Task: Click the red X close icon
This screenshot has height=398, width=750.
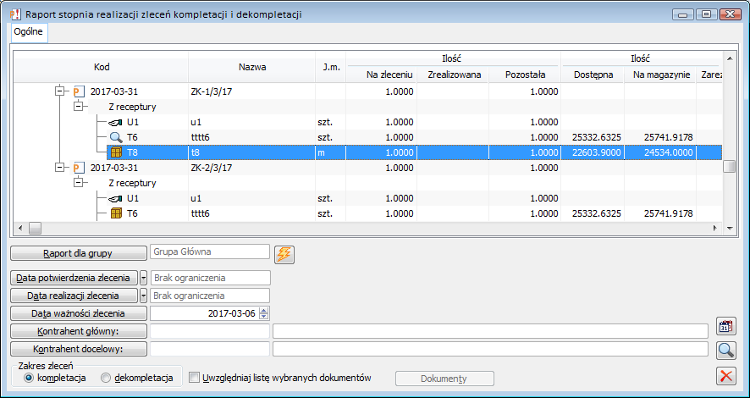Action: [725, 376]
